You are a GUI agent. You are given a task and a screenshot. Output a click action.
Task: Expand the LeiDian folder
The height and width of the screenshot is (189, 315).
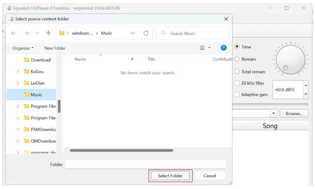click(x=17, y=83)
